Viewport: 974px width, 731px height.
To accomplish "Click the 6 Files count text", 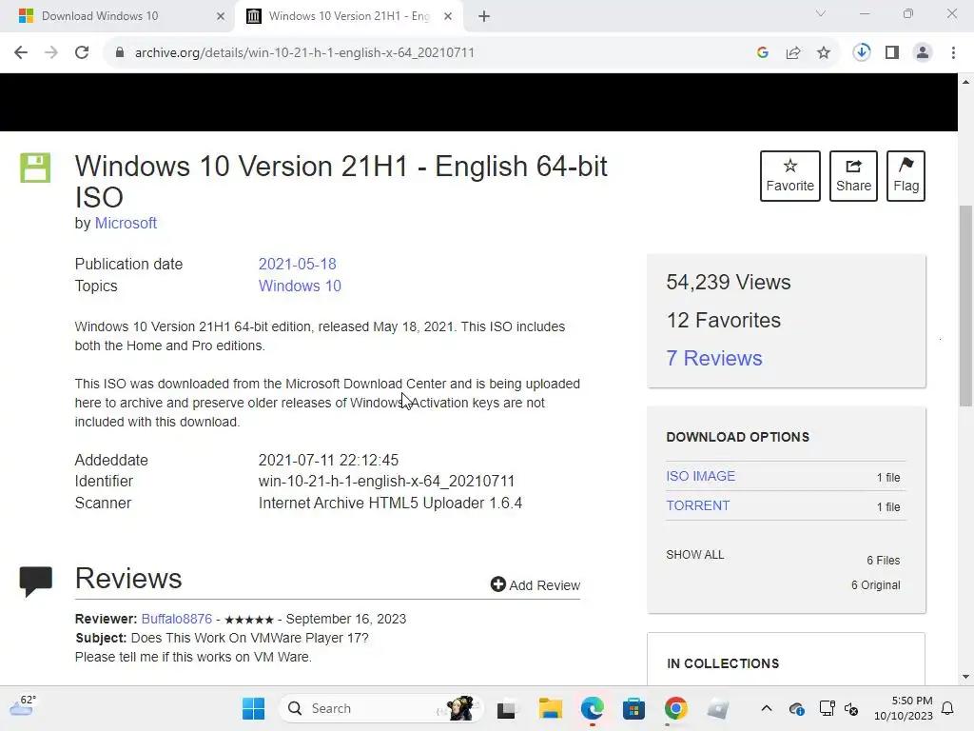I will point(884,560).
